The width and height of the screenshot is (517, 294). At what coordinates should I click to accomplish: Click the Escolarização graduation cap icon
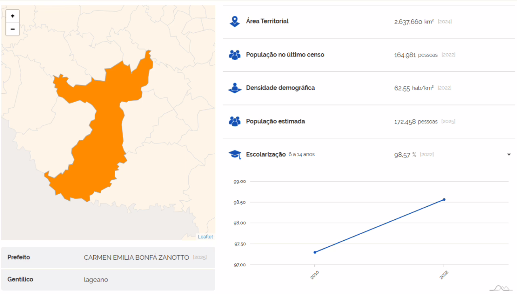pyautogui.click(x=235, y=154)
